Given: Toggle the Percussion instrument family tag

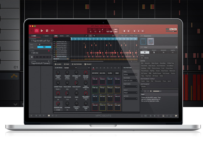Looking at the screenshot, I should click(x=158, y=81).
